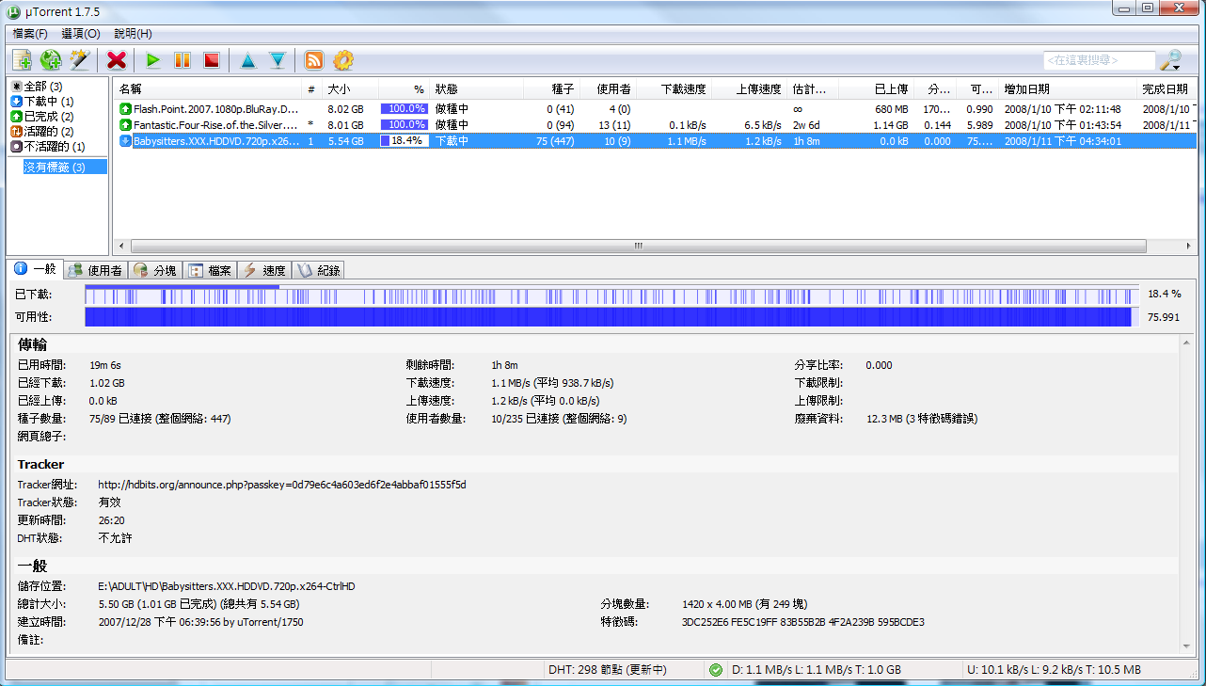Open Preferences gear icon in toolbar
The height and width of the screenshot is (686, 1206).
(343, 60)
